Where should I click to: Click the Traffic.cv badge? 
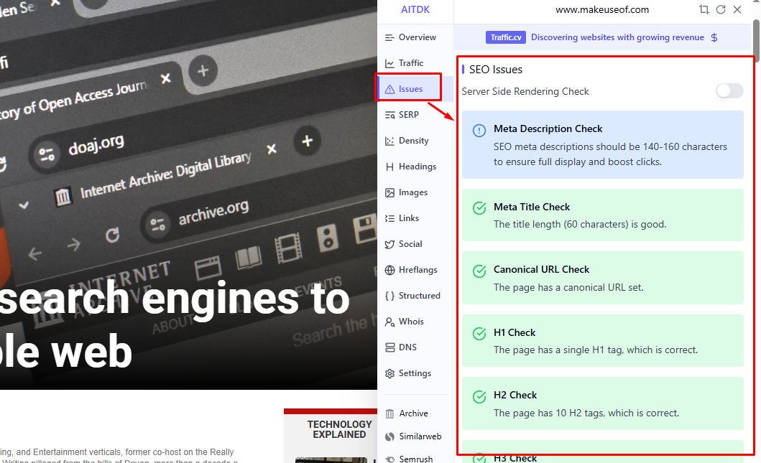[506, 37]
